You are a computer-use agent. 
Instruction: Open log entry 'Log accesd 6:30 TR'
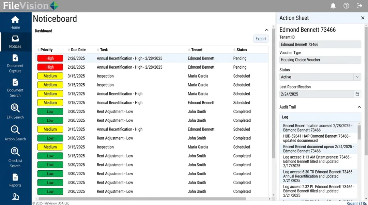point(319,176)
